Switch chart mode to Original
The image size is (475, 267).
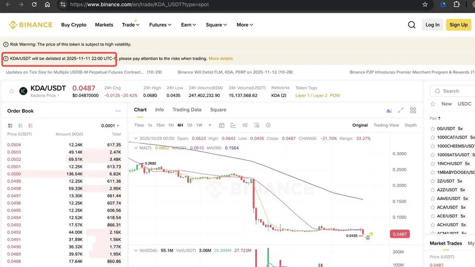[360, 125]
